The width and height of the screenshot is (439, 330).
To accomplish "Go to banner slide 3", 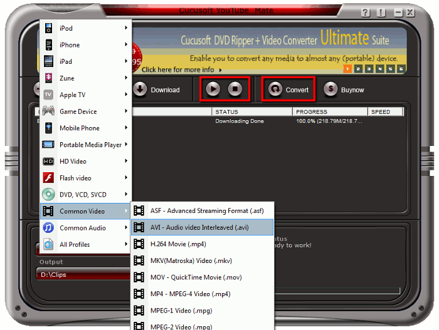I will point(369,68).
